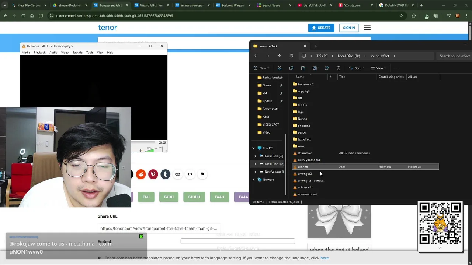The image size is (472, 265).
Task: Expand the This PC tree node
Action: click(x=253, y=148)
